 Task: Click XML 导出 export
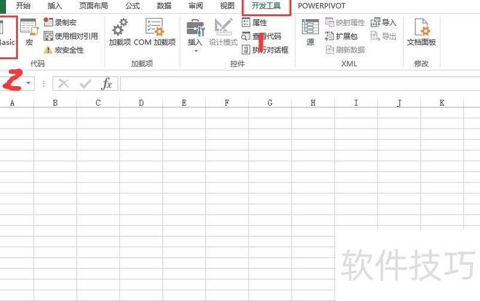(383, 36)
